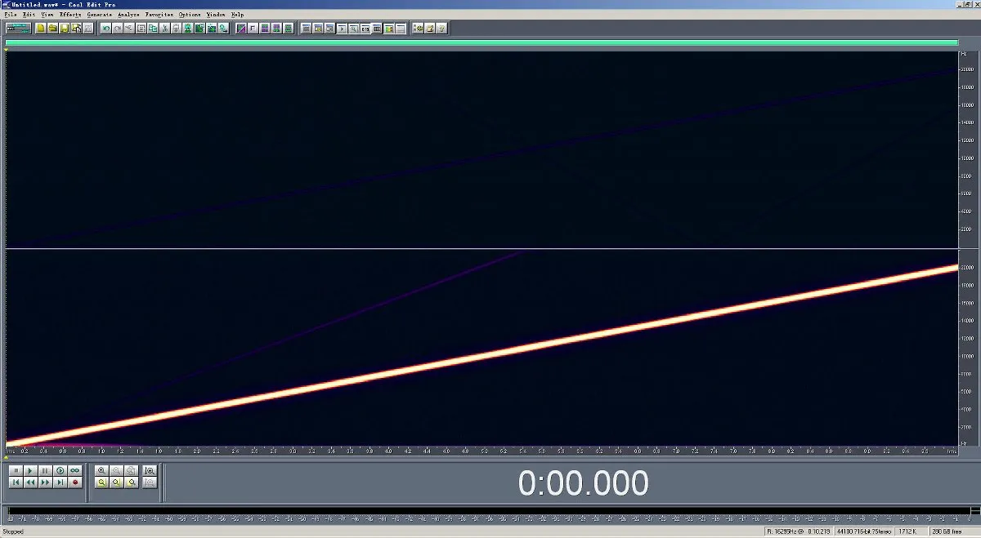Click Play to End circled button

point(60,471)
